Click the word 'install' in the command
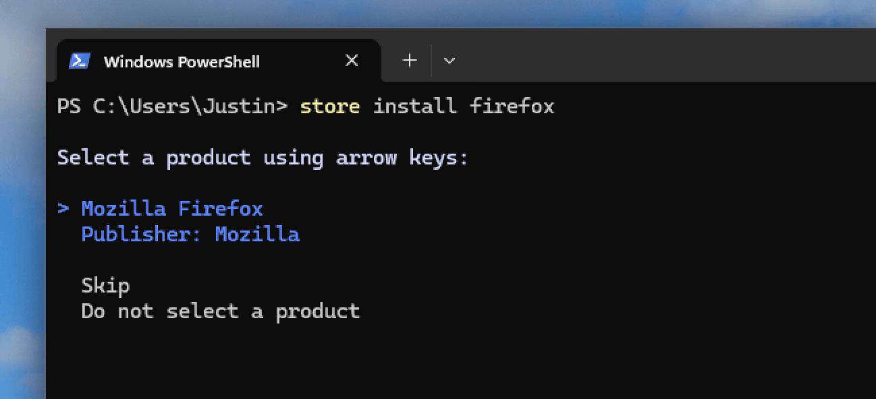876x399 pixels. (414, 106)
